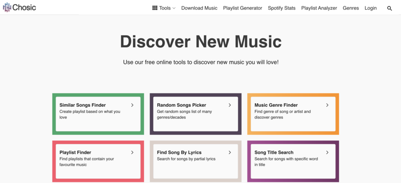Open the search magnifier icon
Screen dimensions: 401x183
(x=390, y=9)
